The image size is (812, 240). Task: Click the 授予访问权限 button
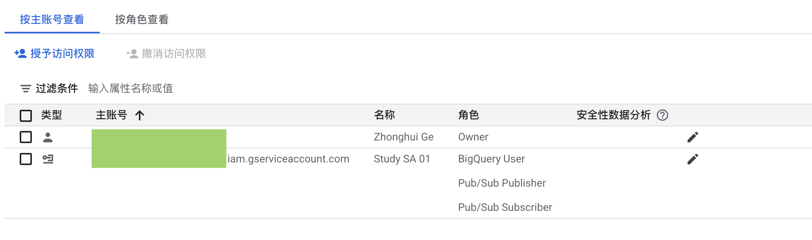coord(63,54)
